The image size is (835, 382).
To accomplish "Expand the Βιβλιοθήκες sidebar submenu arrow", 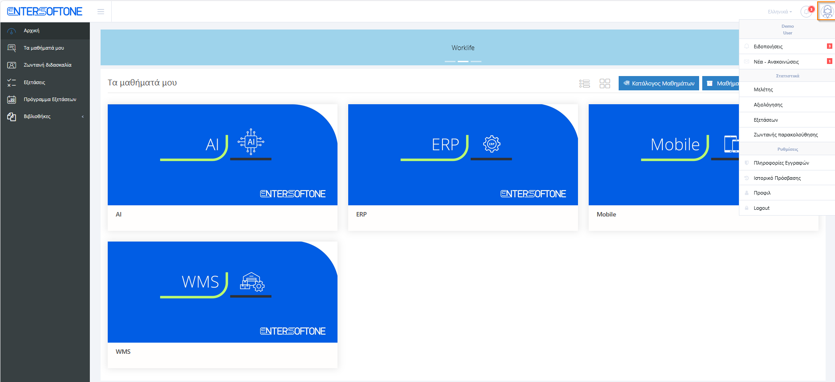I will [x=83, y=117].
